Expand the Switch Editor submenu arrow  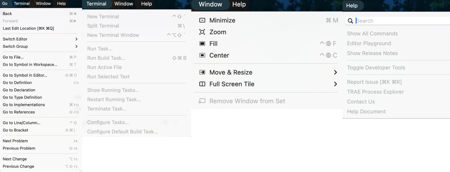click(76, 39)
